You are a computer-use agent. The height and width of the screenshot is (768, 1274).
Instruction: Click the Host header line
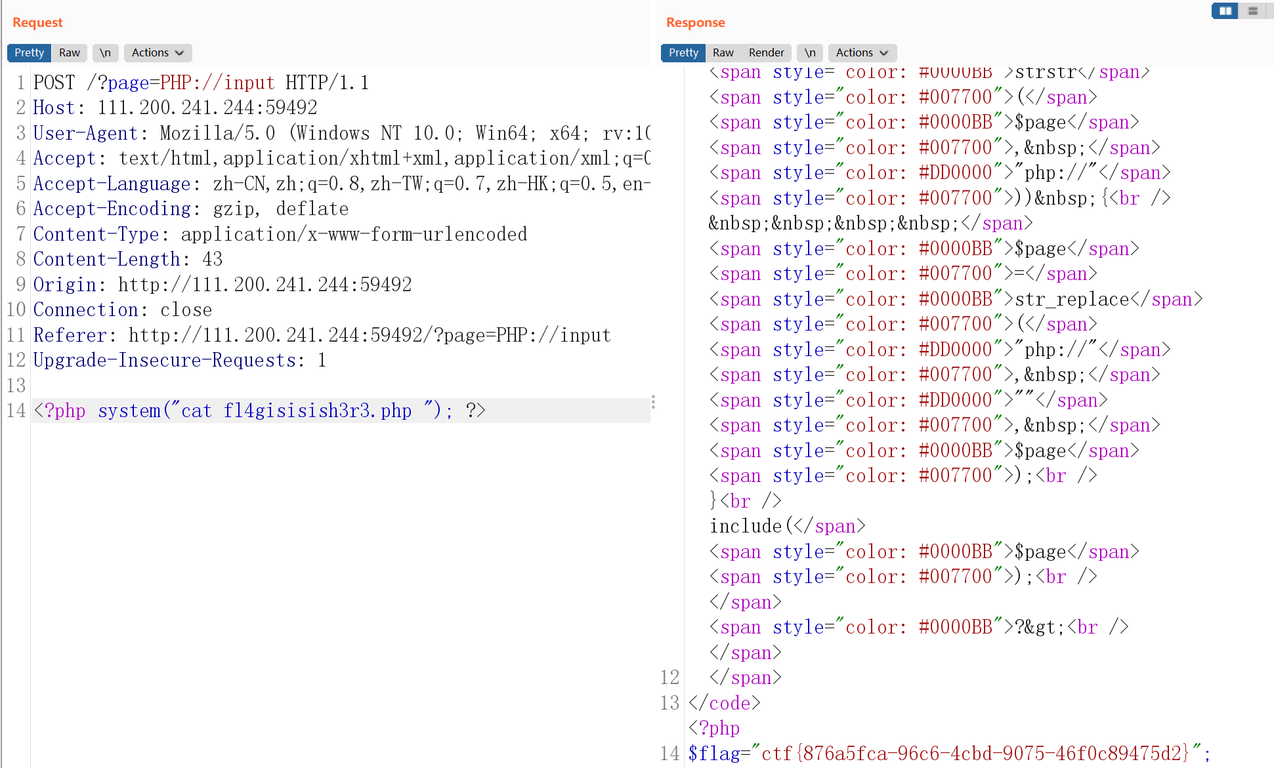[175, 108]
